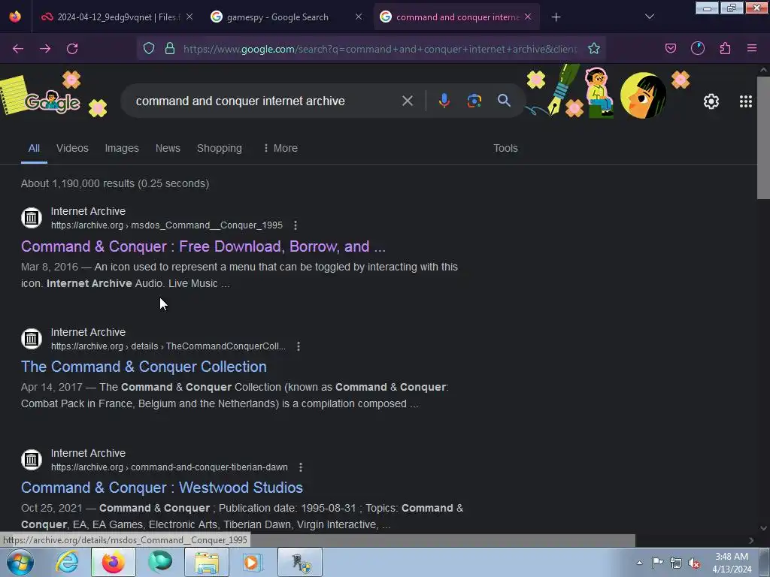770x577 pixels.
Task: Switch to gamespy Google Search tab
Action: (x=277, y=17)
